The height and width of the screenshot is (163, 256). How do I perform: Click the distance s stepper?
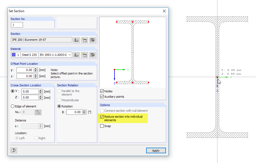click(x=41, y=126)
